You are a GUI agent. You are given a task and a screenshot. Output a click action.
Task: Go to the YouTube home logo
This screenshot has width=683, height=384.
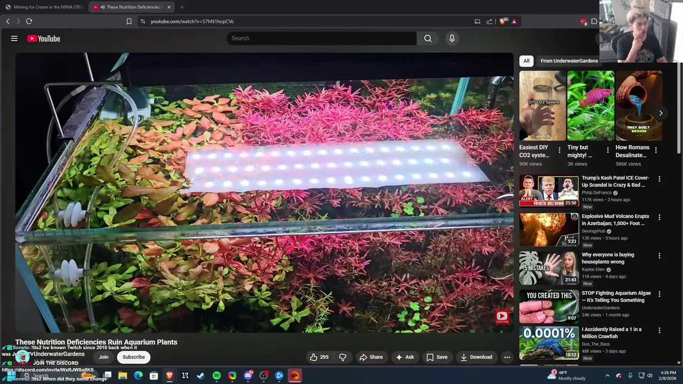[44, 38]
